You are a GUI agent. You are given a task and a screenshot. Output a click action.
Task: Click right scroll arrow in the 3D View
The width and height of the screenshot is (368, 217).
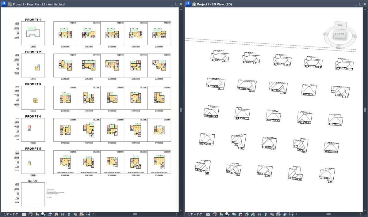tap(361, 214)
